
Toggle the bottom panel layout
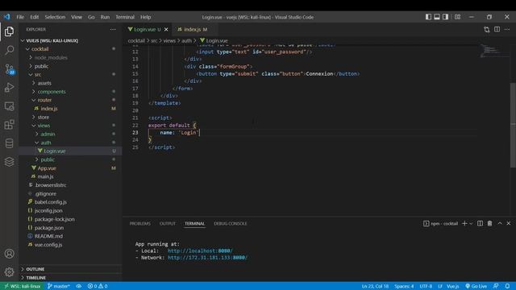point(437,17)
